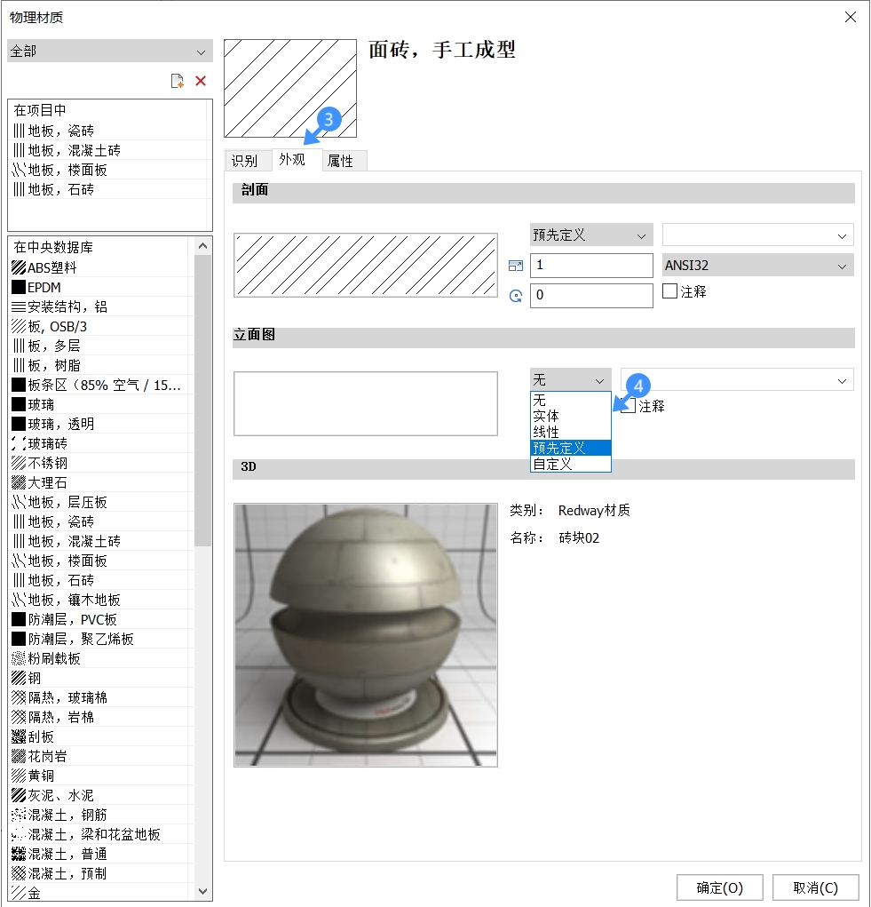Choose 预先定义 in the open list

pos(570,449)
